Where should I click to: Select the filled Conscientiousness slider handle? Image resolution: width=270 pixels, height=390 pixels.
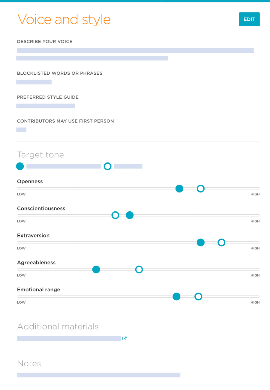[130, 215]
